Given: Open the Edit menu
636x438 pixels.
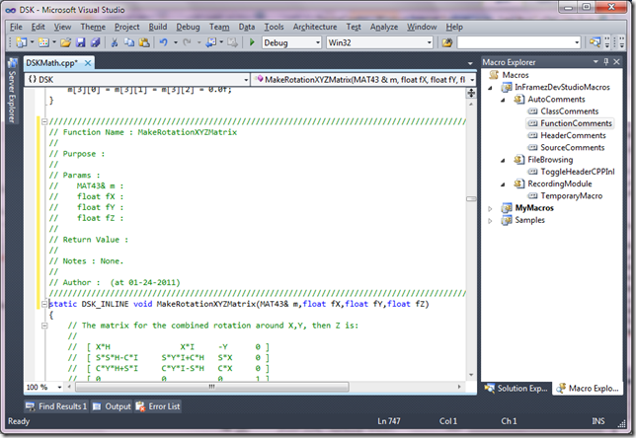Looking at the screenshot, I should (x=38, y=27).
